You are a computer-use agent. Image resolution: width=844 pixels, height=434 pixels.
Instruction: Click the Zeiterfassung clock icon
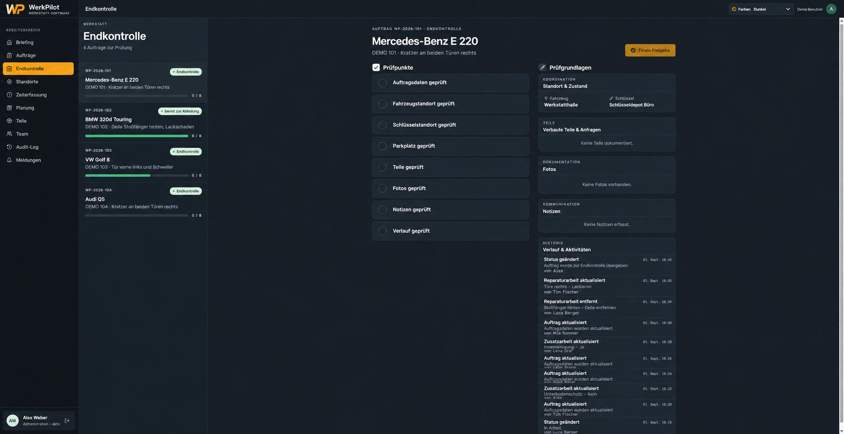(x=9, y=95)
